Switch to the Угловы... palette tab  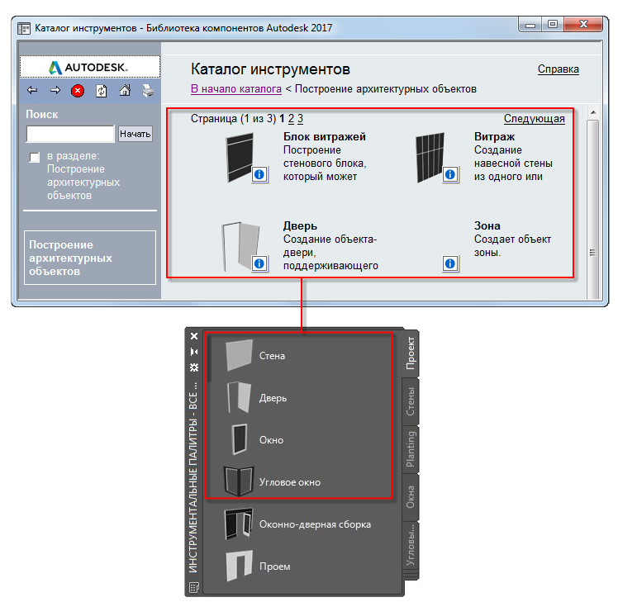click(x=411, y=545)
